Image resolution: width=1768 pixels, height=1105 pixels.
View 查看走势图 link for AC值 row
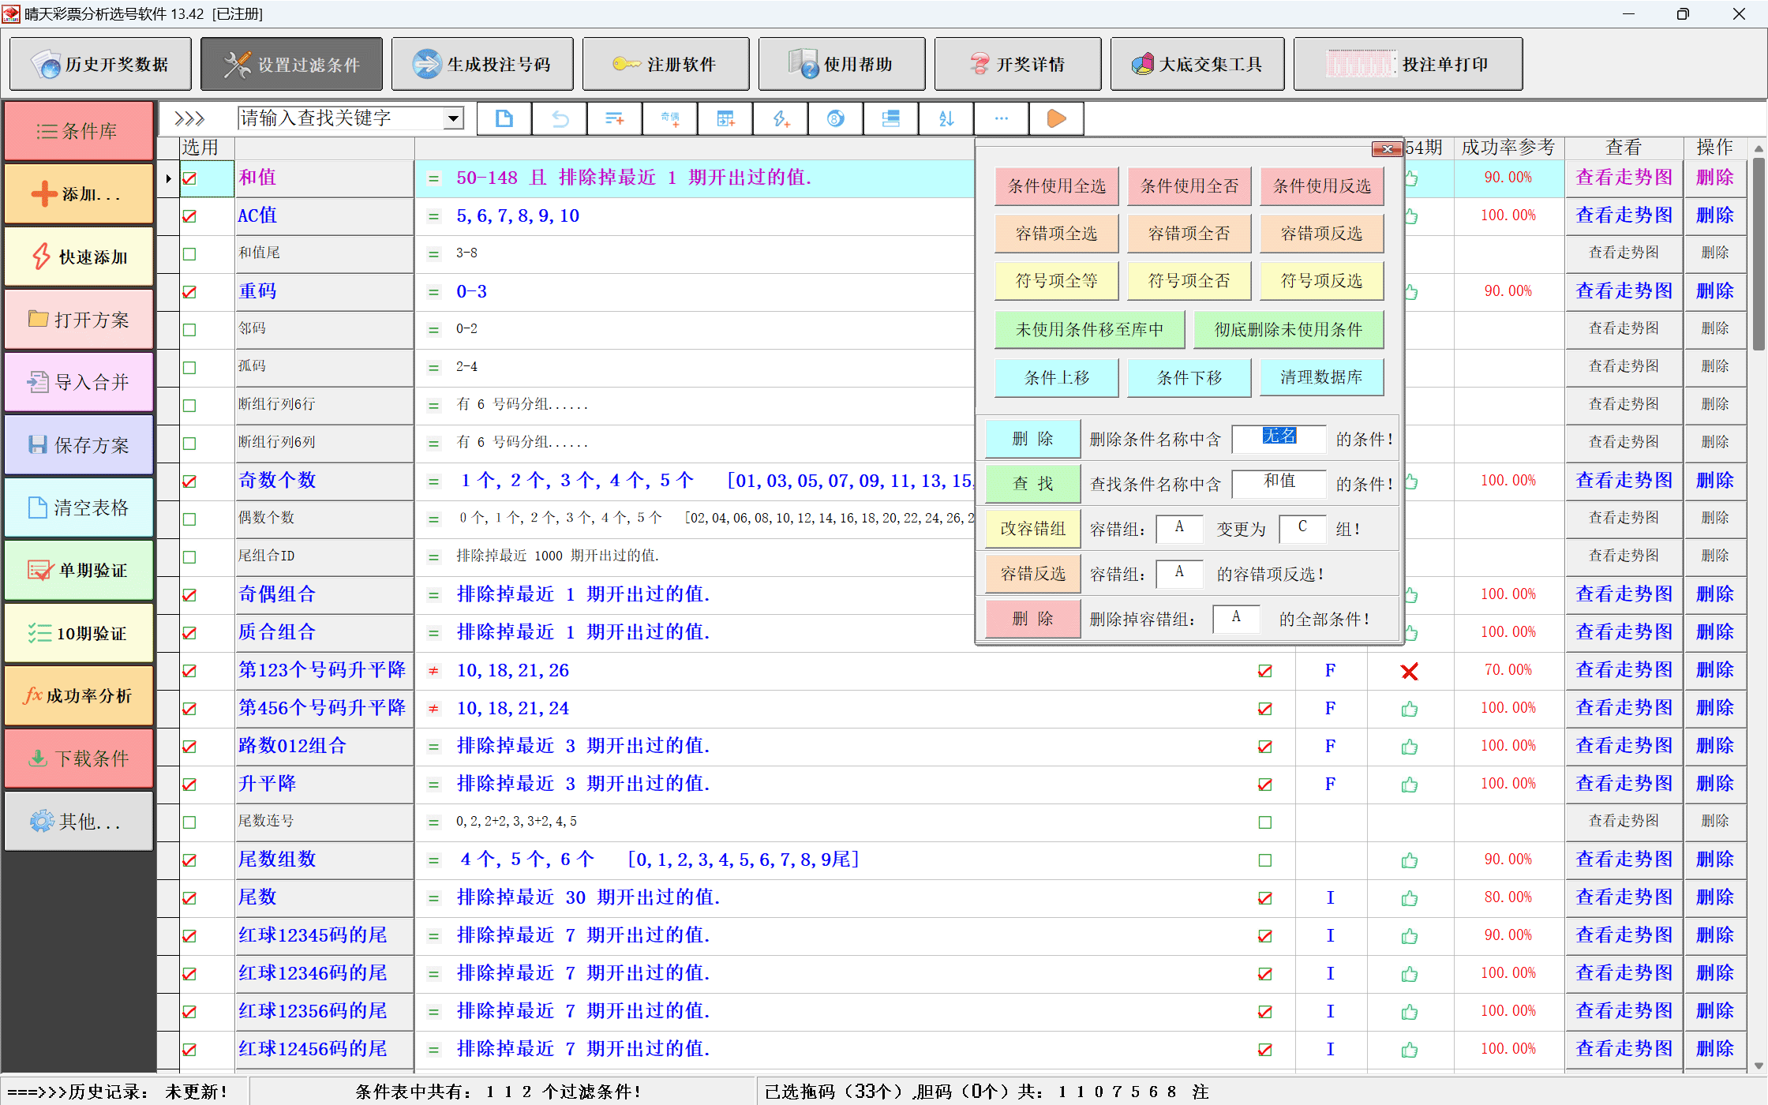click(x=1624, y=215)
